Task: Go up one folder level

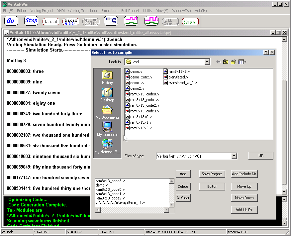Action: click(226, 62)
